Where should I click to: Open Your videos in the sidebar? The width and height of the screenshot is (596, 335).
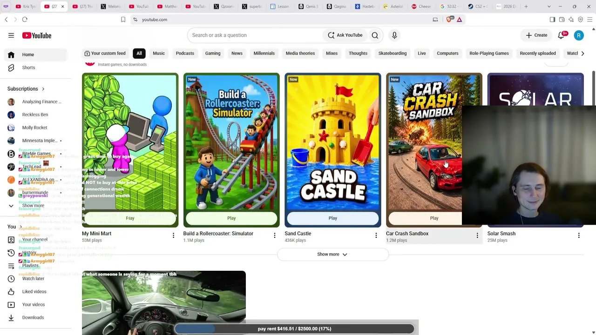[x=34, y=304]
